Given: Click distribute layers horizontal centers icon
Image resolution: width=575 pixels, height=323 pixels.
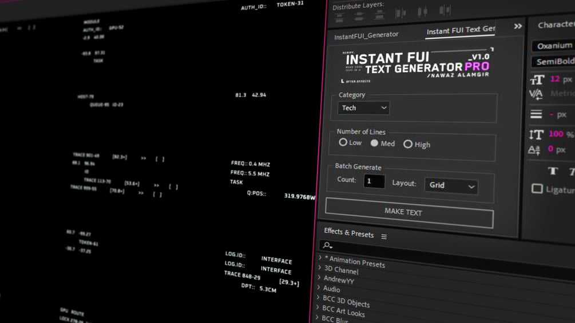Looking at the screenshot, I should [422, 11].
